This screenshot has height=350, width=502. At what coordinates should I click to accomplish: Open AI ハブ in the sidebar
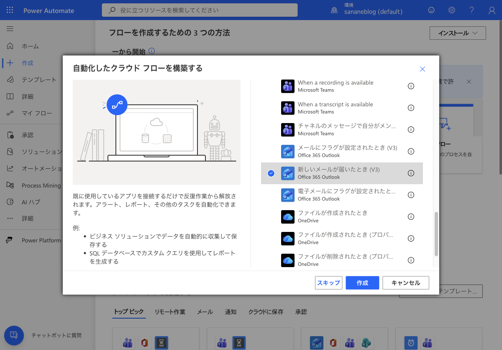click(x=31, y=202)
